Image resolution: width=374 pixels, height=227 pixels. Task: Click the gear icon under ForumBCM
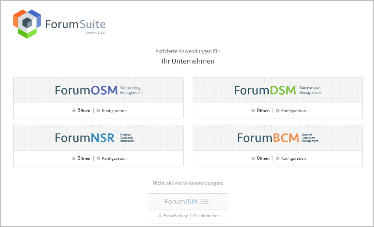278,158
